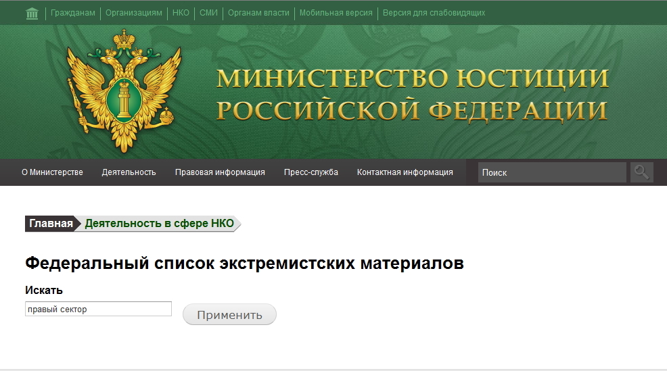Focus the Поиск site search field
The image size is (667, 371).
point(552,172)
